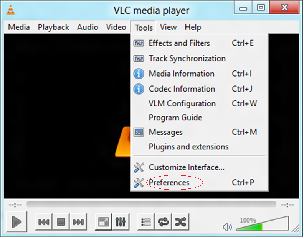Click the Ctrl+P shortcut text
Screen dimensions: 304x239
pos(243,182)
